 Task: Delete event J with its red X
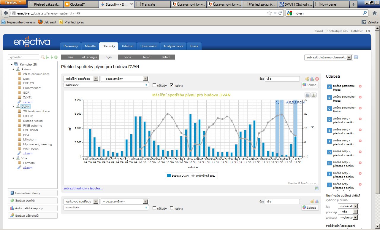[x=360, y=184]
